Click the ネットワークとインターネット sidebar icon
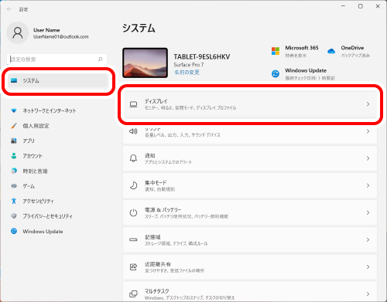 pos(14,110)
